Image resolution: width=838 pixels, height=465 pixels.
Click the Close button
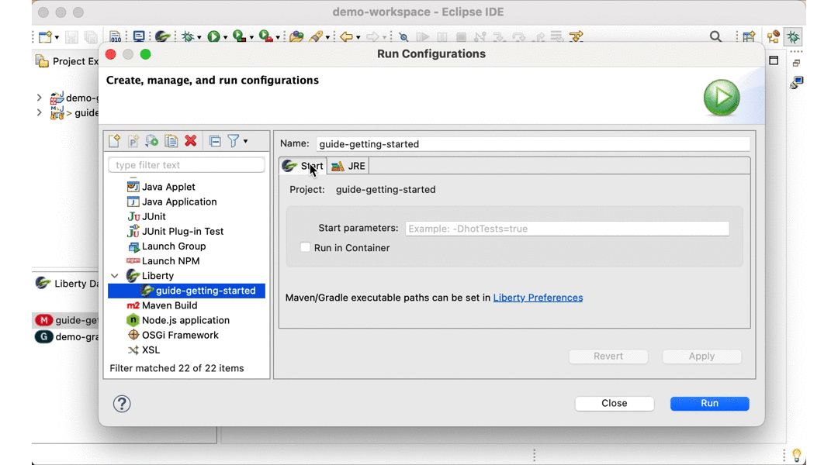click(x=614, y=404)
